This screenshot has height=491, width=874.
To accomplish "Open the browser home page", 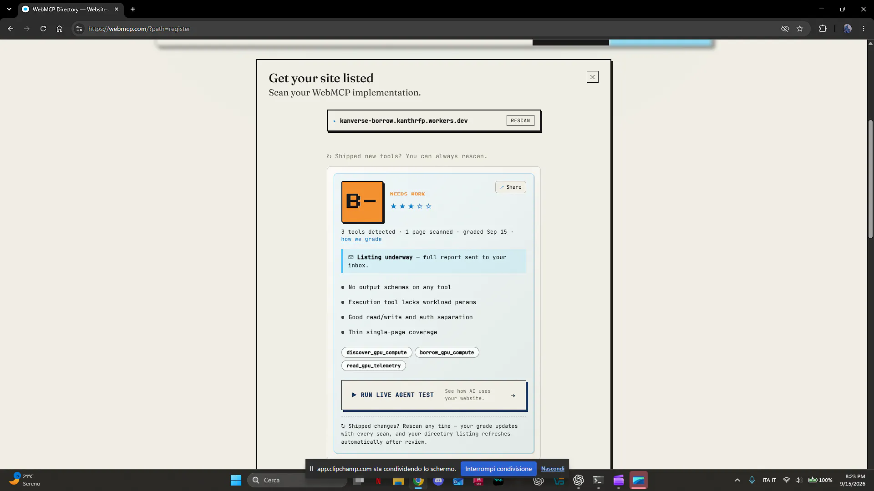I will (60, 29).
